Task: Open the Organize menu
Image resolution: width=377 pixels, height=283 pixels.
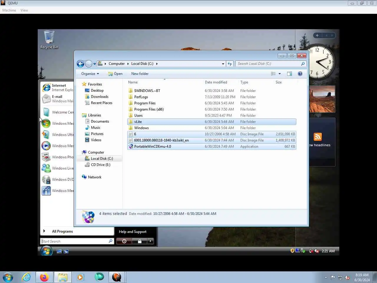Action: coord(90,74)
